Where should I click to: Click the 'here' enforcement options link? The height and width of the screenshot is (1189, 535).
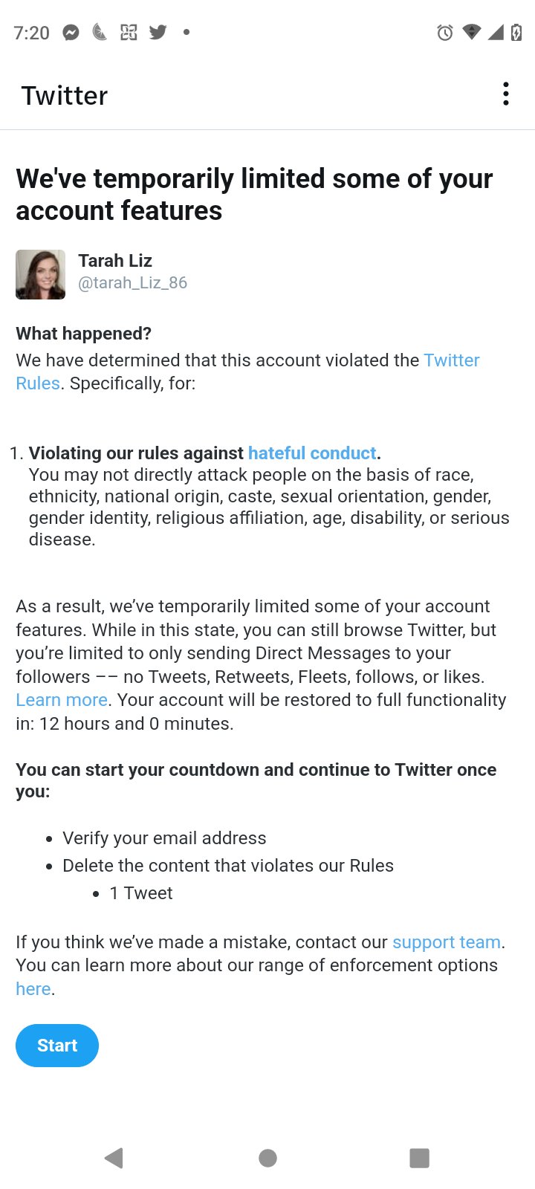(33, 989)
